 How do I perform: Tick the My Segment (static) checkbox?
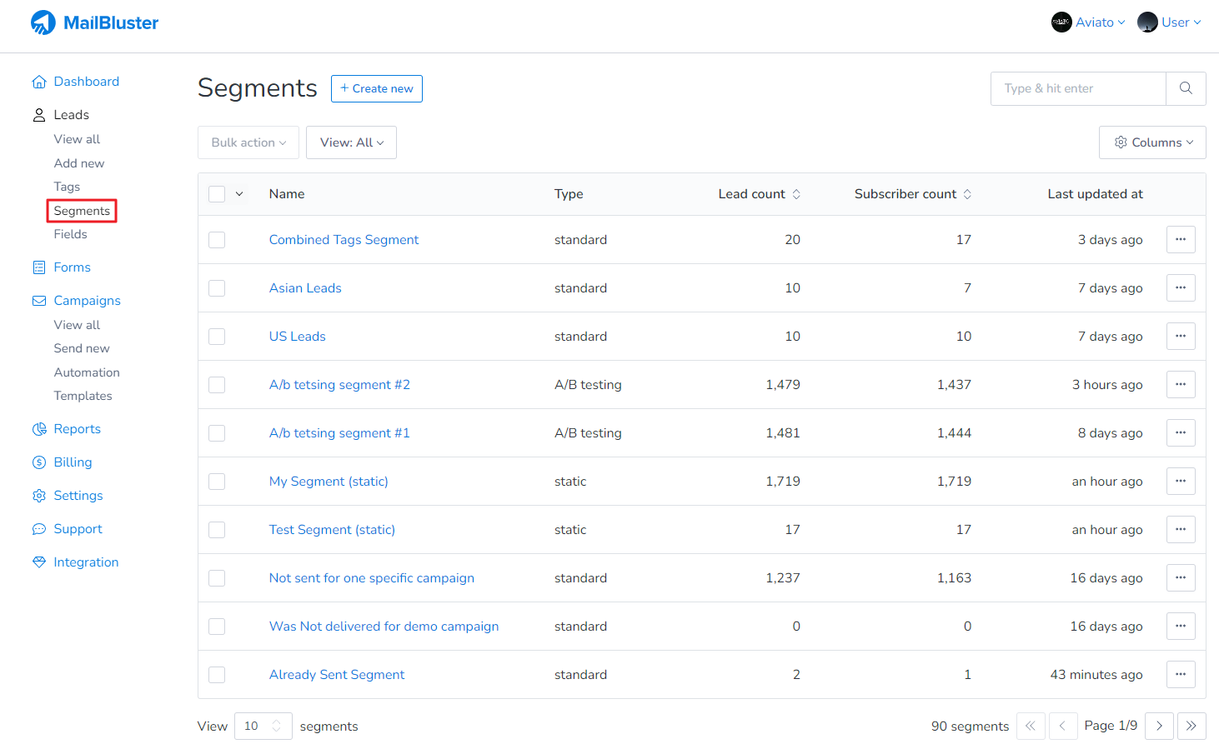(x=217, y=482)
